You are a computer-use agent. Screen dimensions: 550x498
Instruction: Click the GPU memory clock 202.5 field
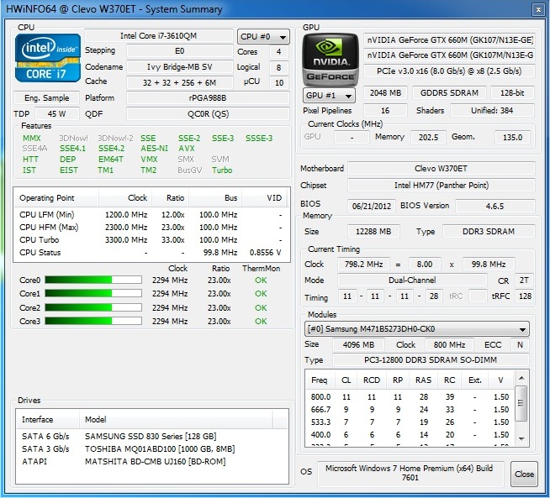429,137
